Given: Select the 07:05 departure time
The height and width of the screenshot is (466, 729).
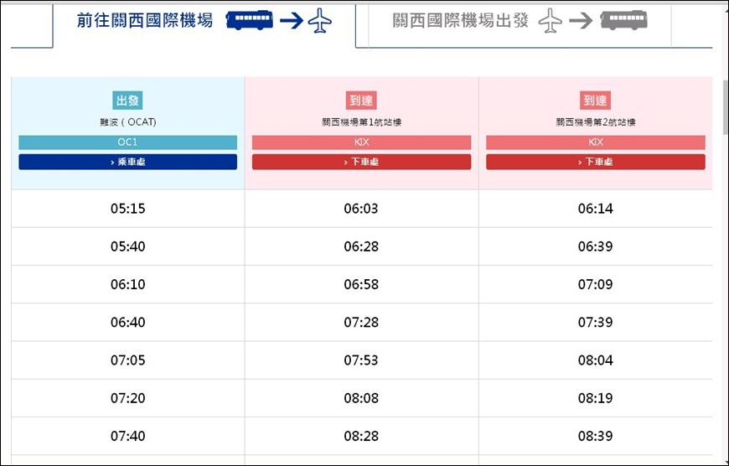Looking at the screenshot, I should (128, 360).
